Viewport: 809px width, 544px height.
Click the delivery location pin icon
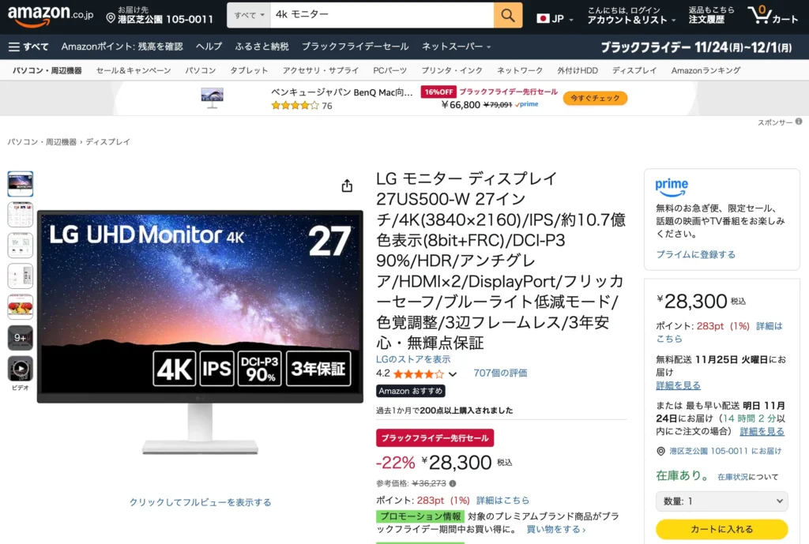111,19
